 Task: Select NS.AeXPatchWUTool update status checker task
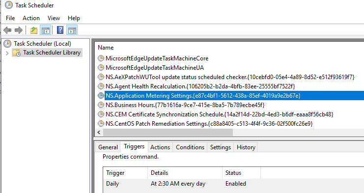click(x=230, y=77)
